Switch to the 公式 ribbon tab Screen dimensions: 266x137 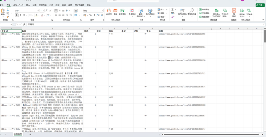coord(51,5)
